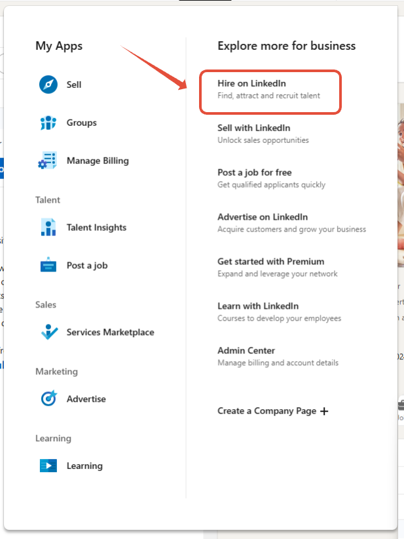404x539 pixels.
Task: Click the Explore more for business heading
Action: (287, 46)
